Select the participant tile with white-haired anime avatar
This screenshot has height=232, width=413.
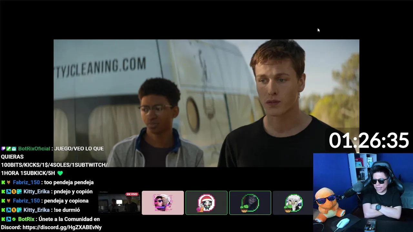pos(293,203)
